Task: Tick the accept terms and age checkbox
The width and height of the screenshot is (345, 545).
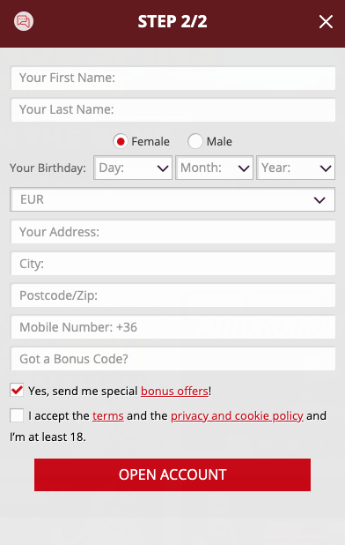Action: pyautogui.click(x=17, y=415)
